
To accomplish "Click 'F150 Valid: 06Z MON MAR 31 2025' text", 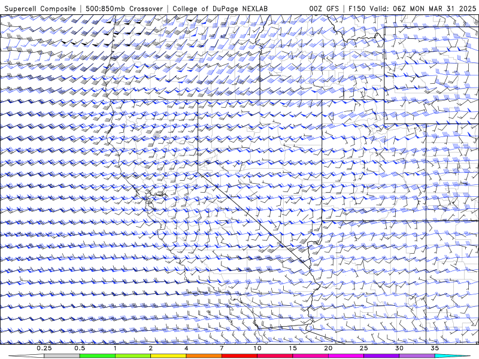I will click(413, 8).
